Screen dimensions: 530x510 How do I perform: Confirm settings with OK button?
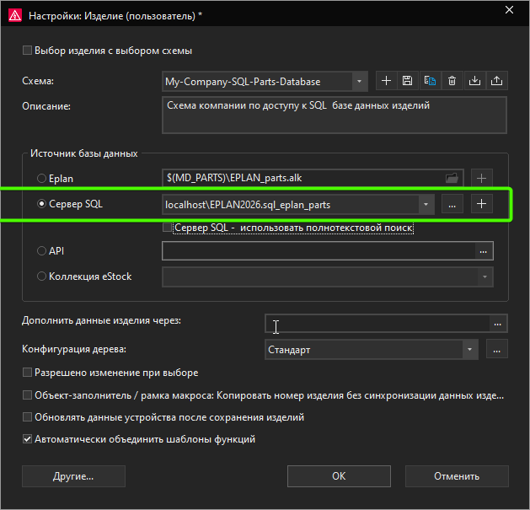339,476
